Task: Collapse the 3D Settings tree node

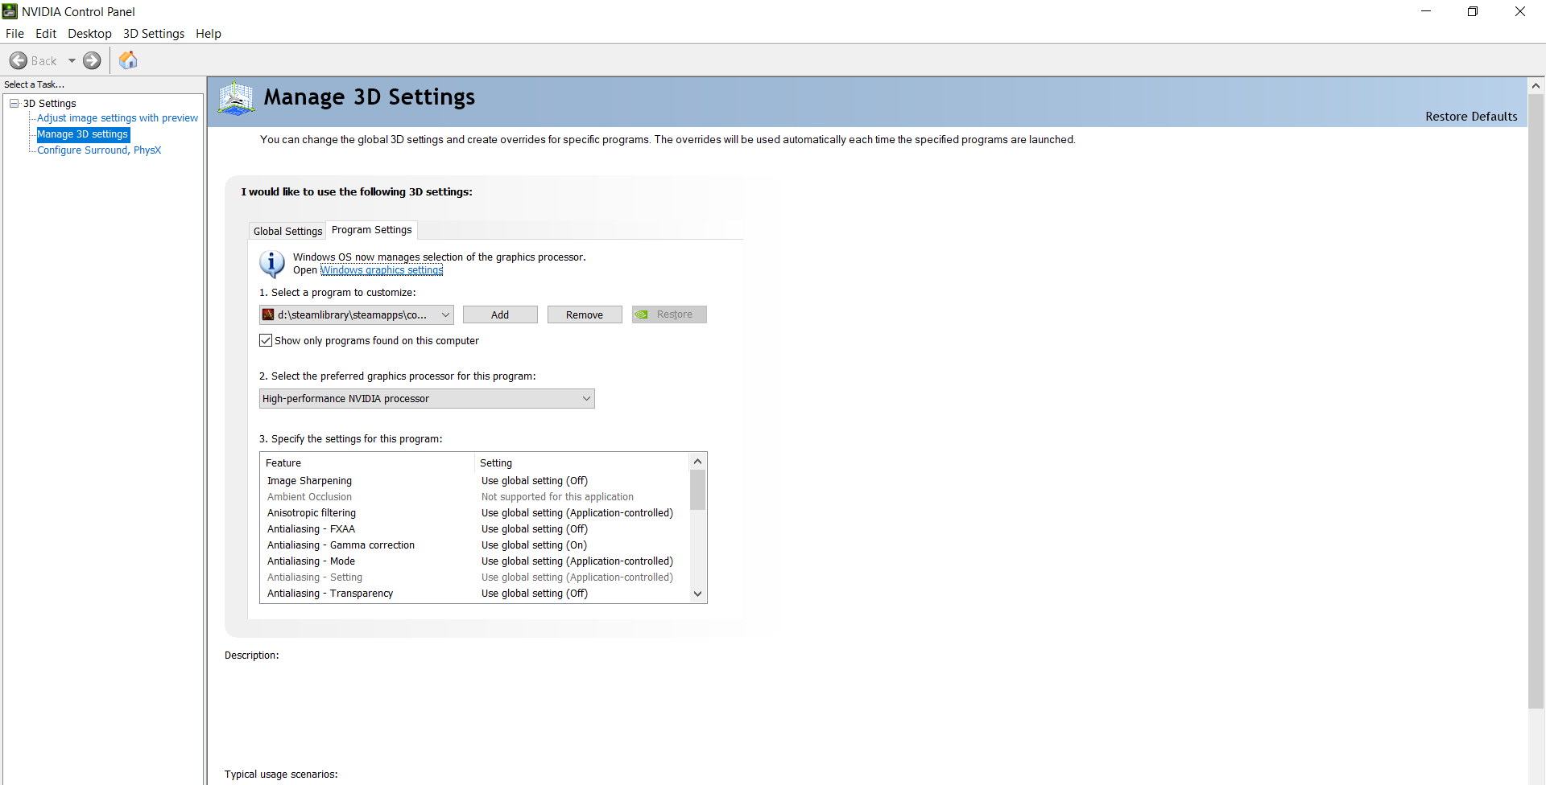Action: click(14, 103)
